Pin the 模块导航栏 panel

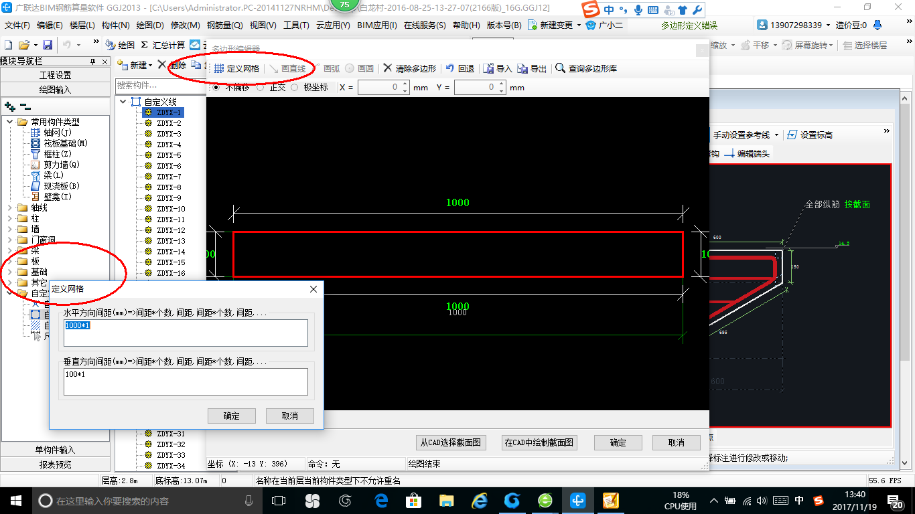(x=93, y=61)
